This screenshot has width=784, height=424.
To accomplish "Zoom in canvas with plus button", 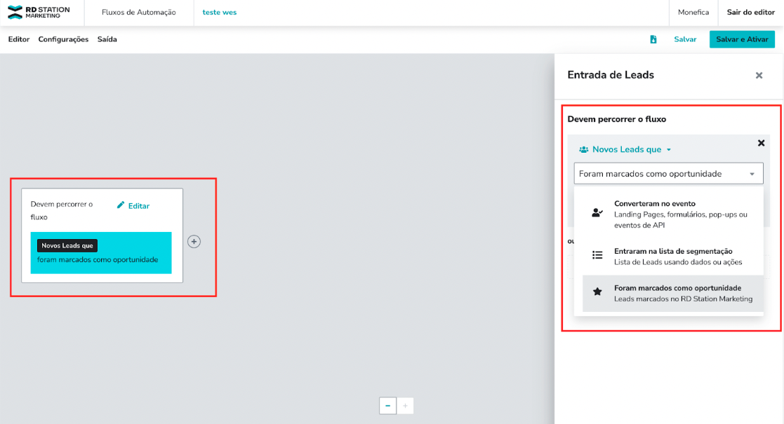I will point(405,406).
